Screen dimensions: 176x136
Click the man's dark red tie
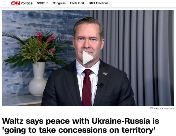87,88
